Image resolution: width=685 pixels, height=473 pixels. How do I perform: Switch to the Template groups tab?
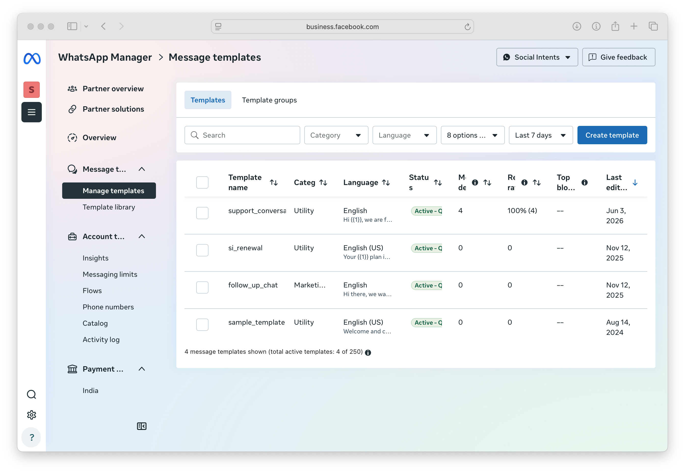tap(269, 100)
